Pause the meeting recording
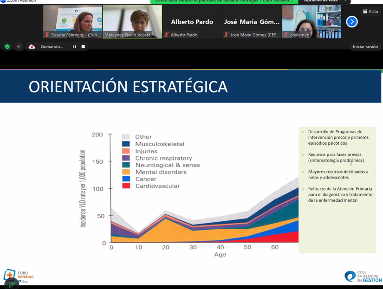This screenshot has width=383, height=289. [x=74, y=47]
